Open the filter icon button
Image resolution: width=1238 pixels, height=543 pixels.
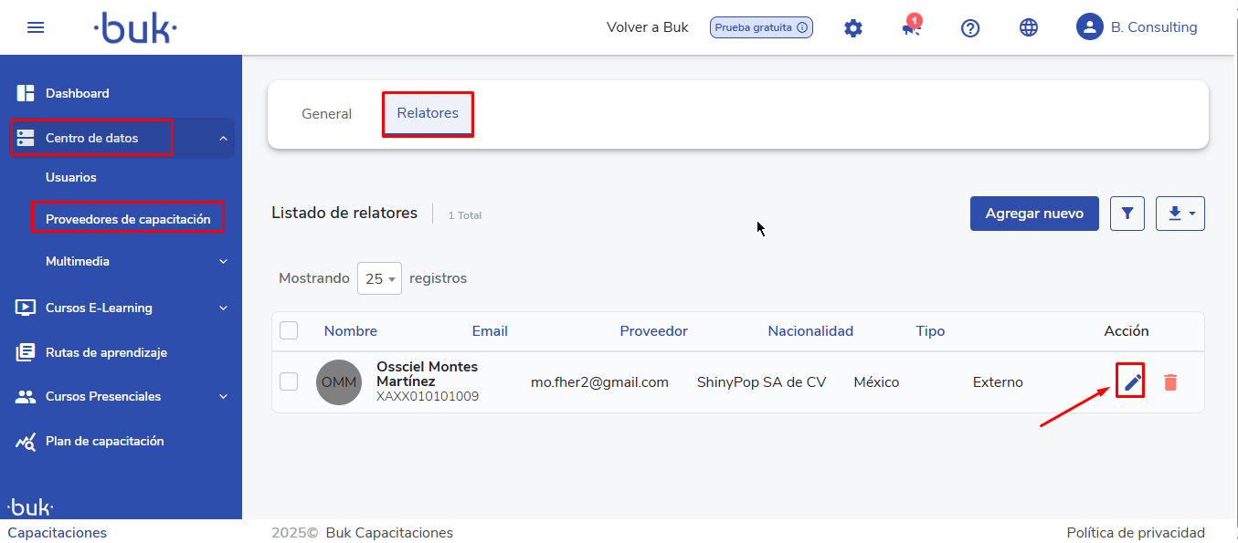coord(1127,214)
